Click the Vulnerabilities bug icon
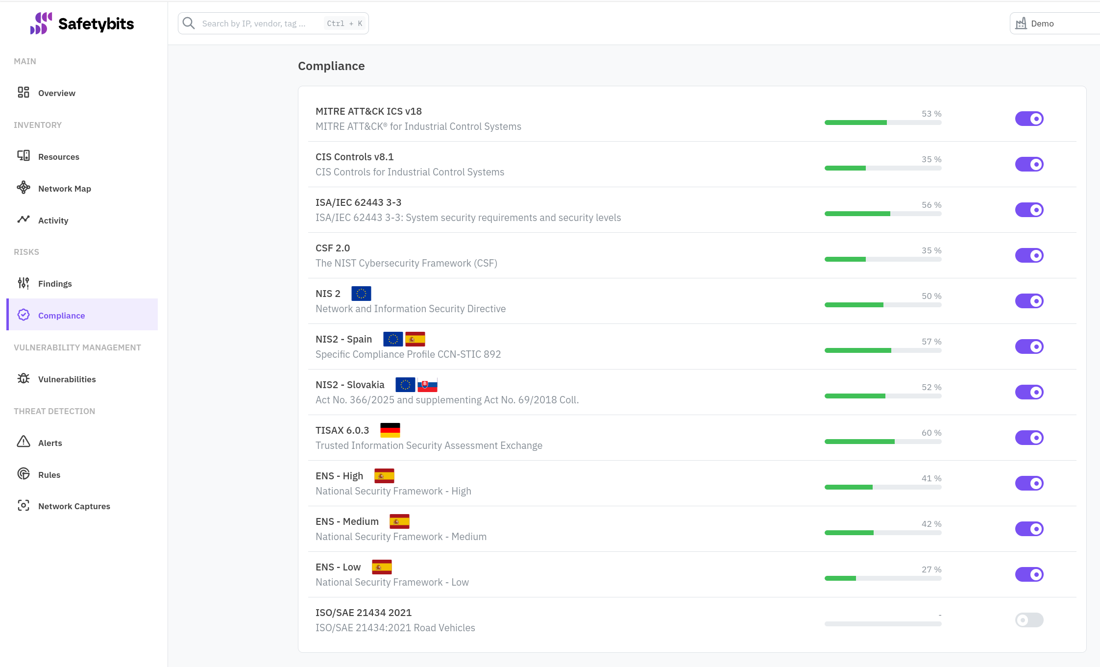 (x=24, y=378)
